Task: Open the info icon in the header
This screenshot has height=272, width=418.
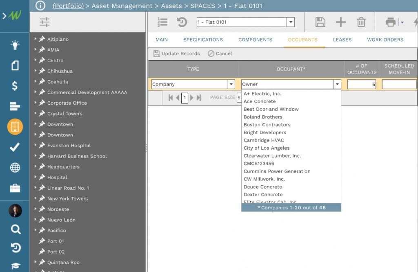Action: [40, 6]
